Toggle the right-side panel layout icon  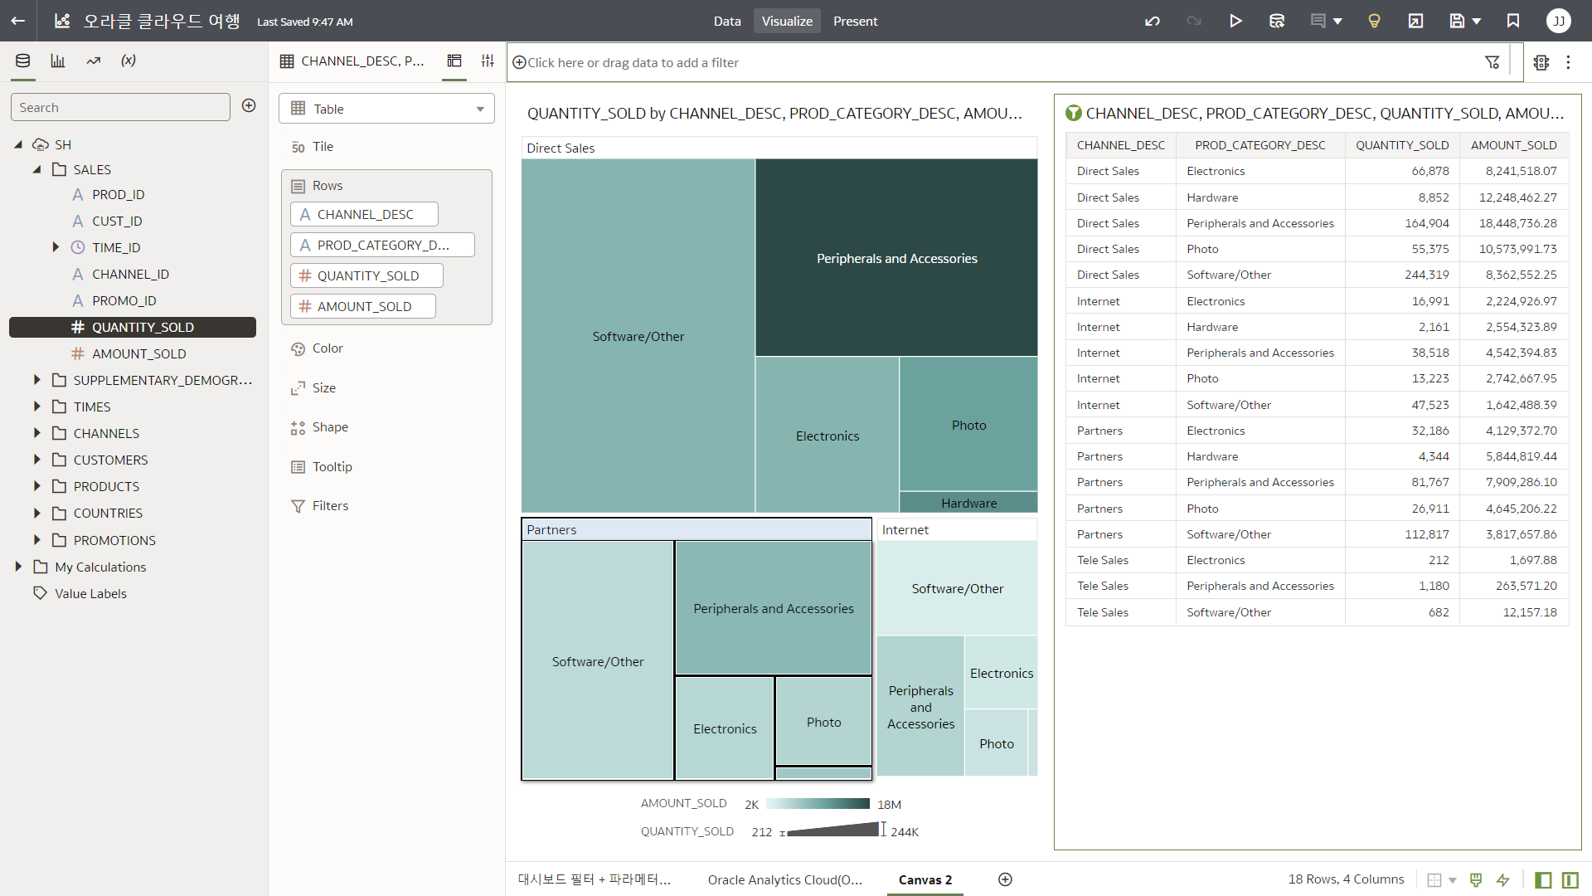tap(1570, 879)
